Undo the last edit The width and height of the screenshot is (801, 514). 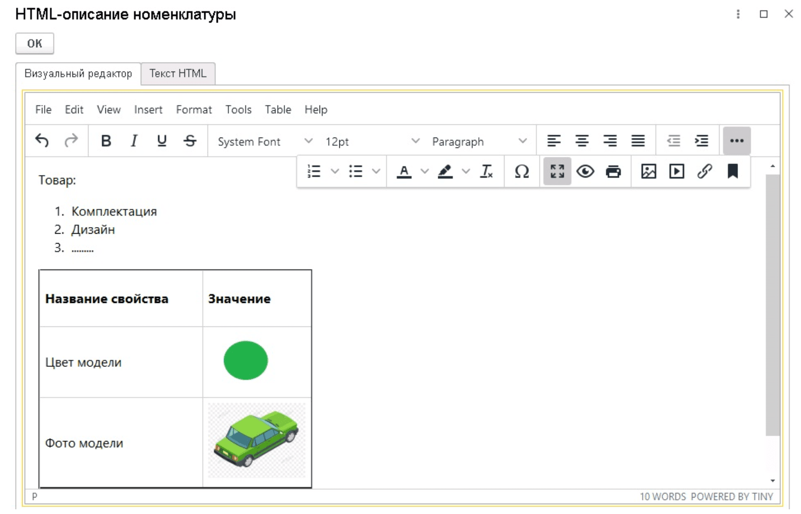(x=42, y=141)
